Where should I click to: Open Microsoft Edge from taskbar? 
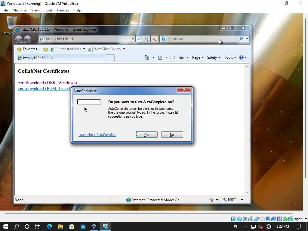[x=50, y=226]
